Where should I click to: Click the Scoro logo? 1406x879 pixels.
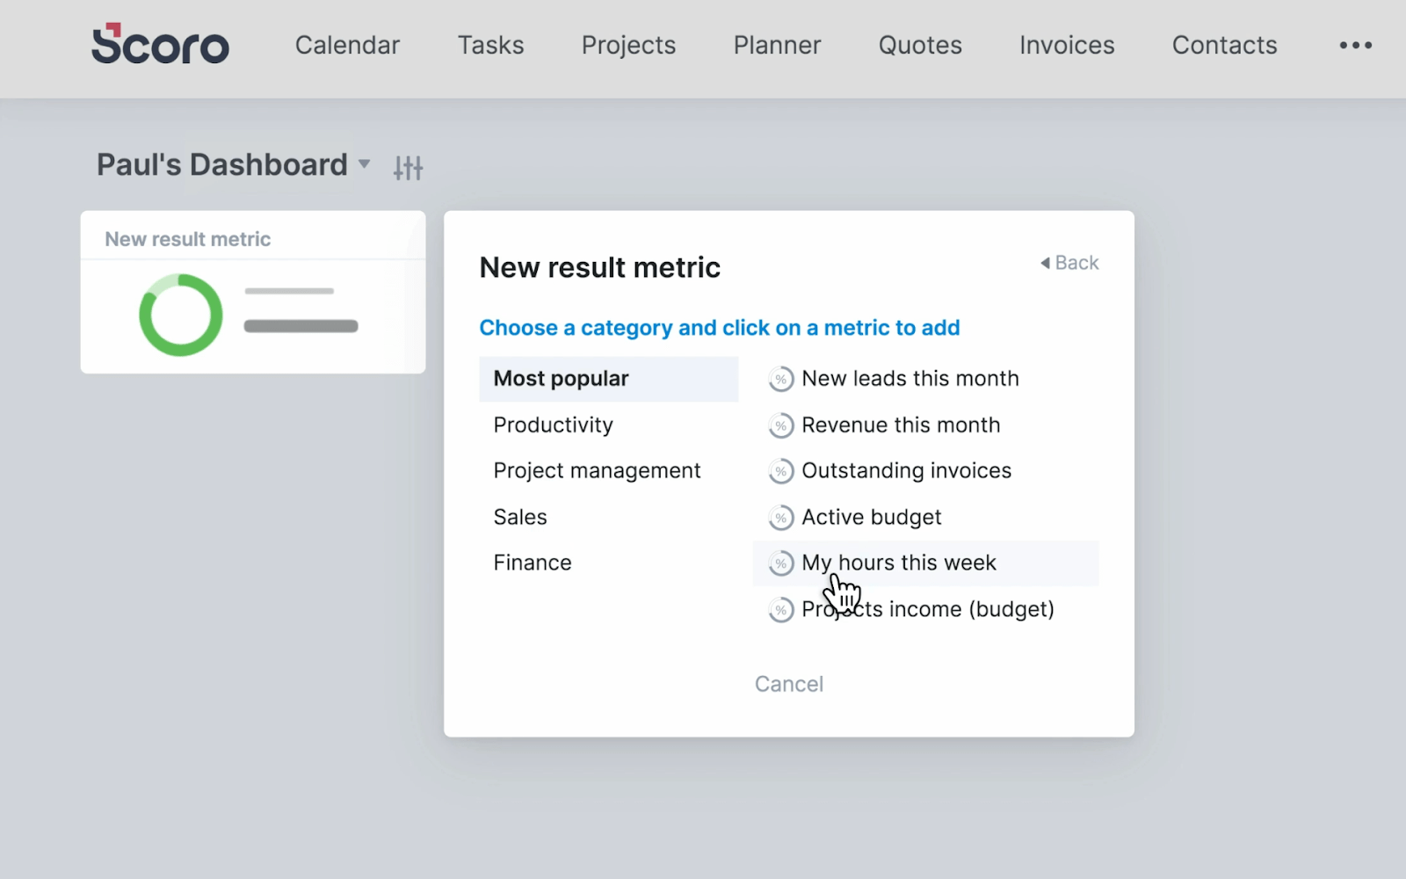point(160,44)
